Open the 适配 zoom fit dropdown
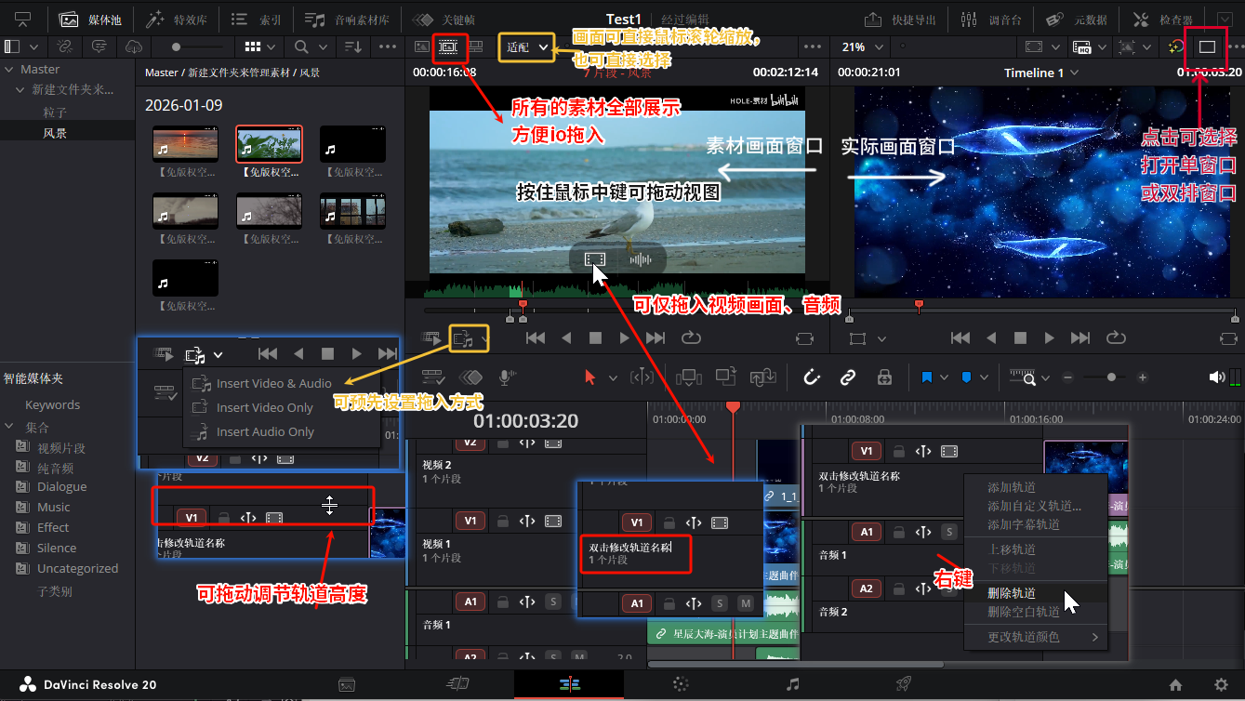 [x=526, y=46]
